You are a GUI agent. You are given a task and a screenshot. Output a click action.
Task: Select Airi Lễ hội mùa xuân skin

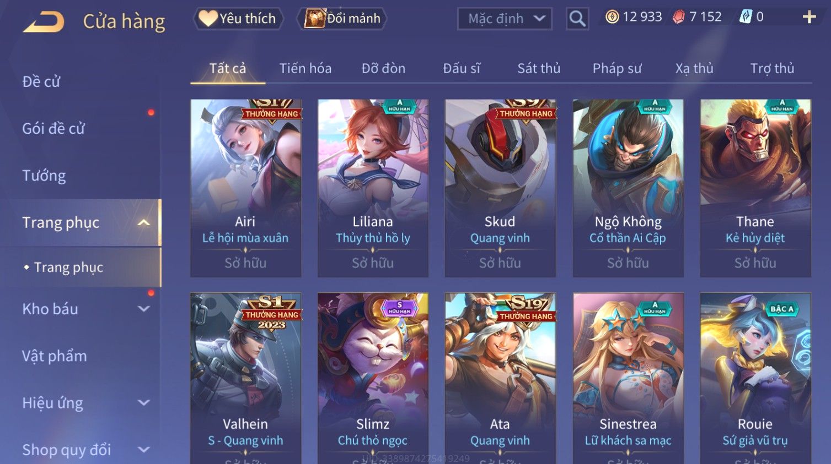pos(245,188)
